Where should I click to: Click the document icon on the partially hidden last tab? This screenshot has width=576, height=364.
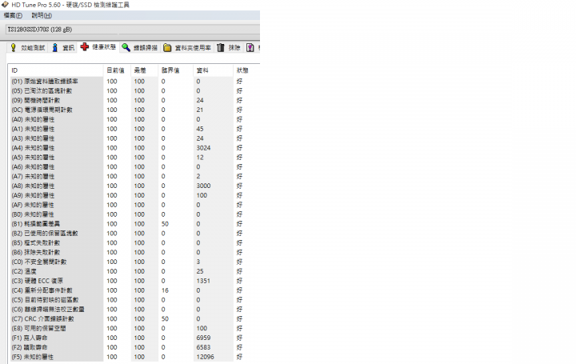[250, 48]
